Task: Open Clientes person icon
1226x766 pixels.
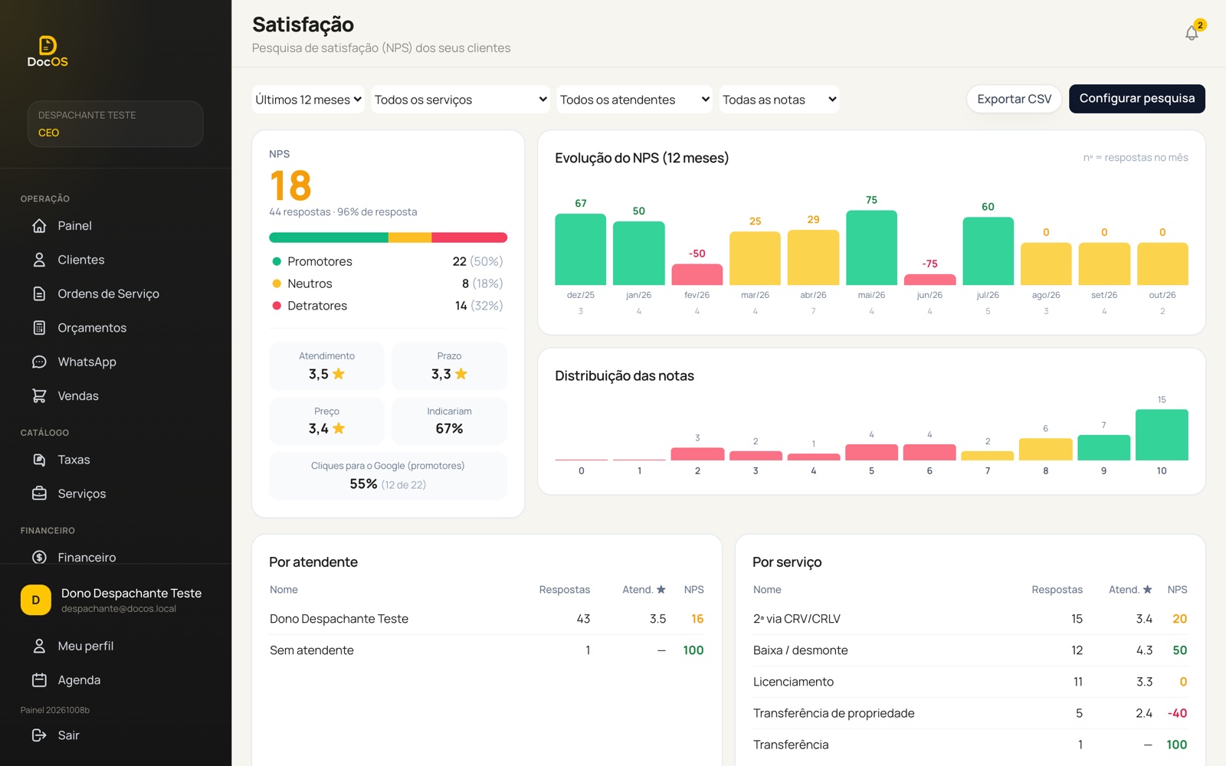Action: (39, 260)
